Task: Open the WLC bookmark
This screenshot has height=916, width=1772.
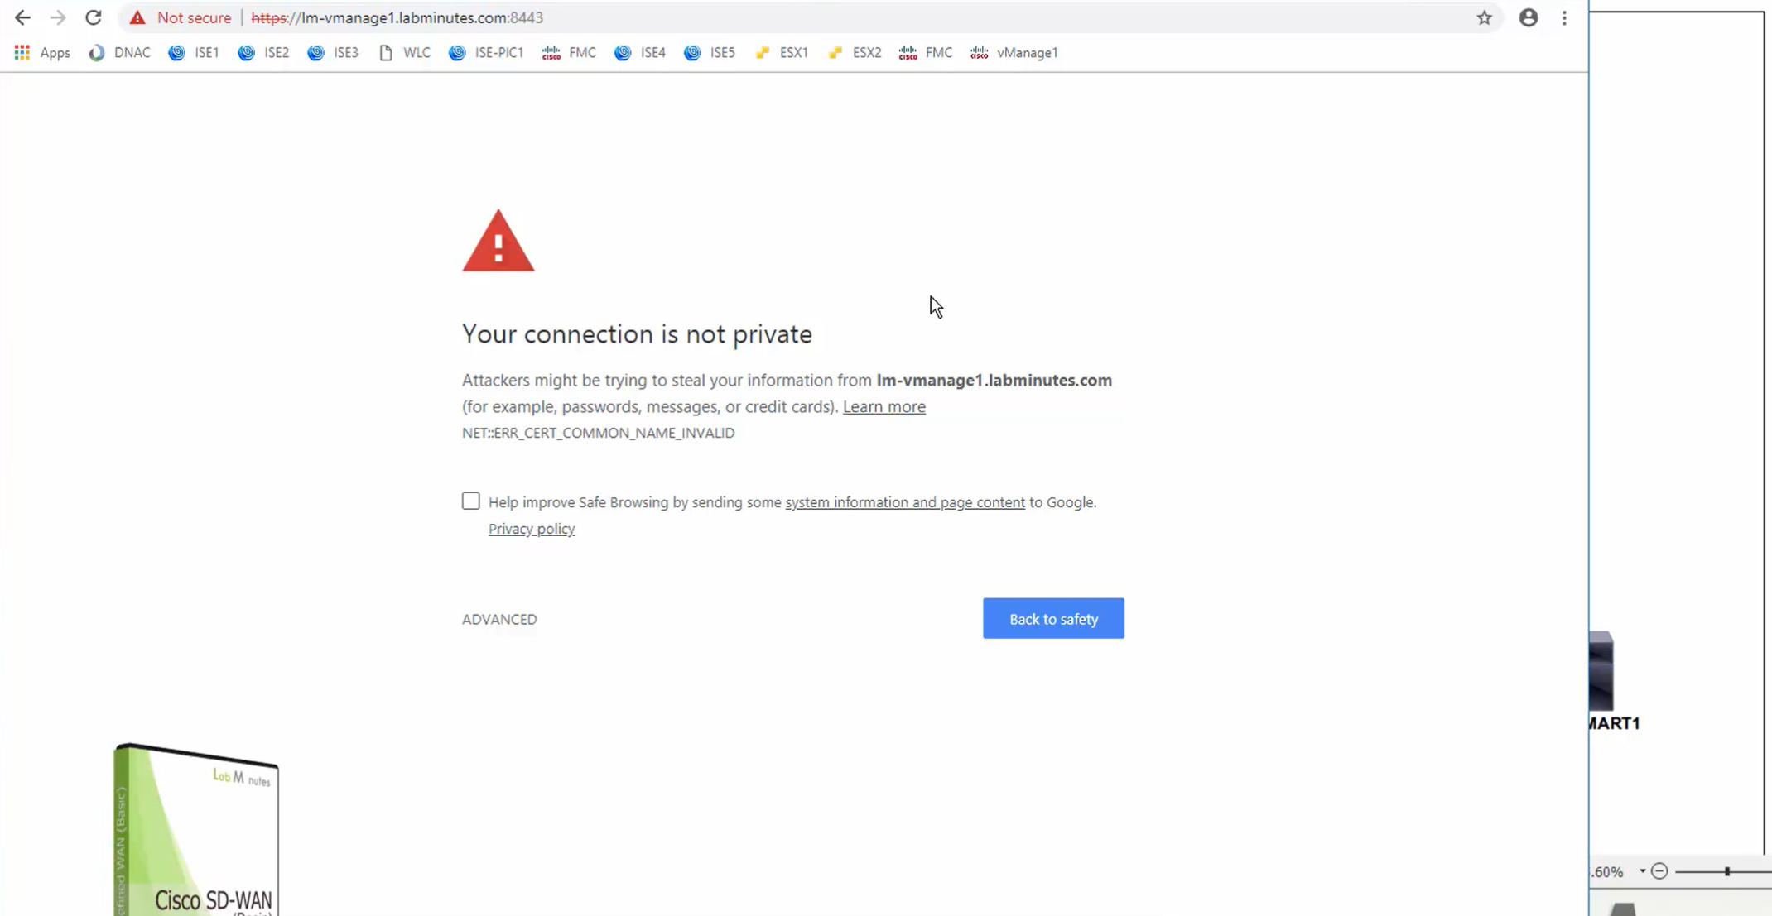Action: pos(405,52)
